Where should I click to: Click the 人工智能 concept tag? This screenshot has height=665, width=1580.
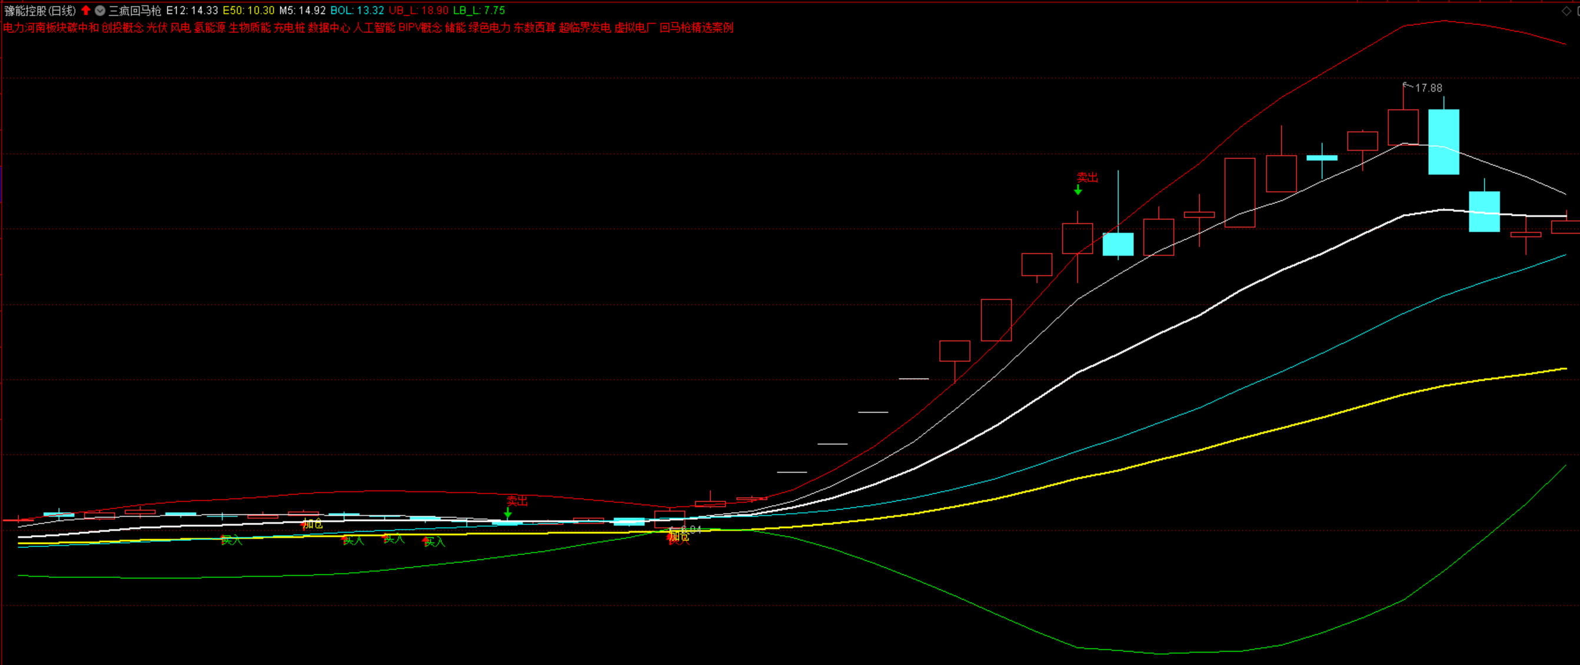click(x=374, y=28)
